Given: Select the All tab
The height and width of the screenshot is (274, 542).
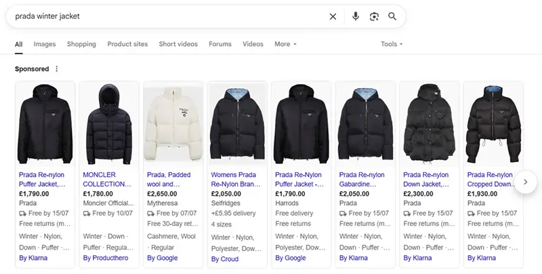Looking at the screenshot, I should (x=19, y=44).
